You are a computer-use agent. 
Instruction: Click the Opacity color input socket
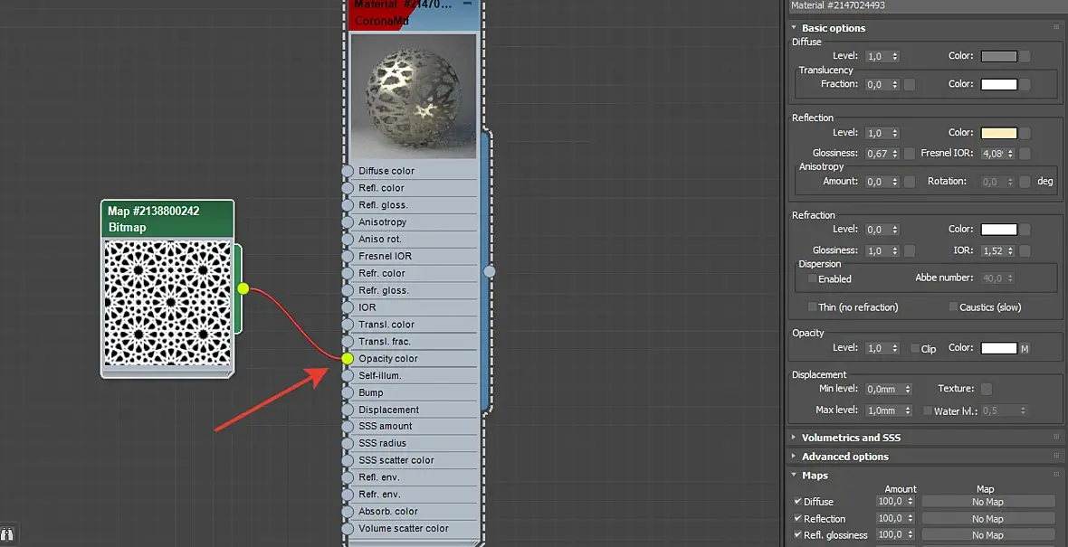[x=348, y=359]
